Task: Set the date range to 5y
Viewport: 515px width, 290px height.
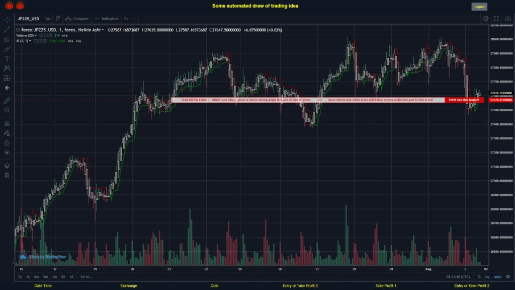Action: coord(20,277)
